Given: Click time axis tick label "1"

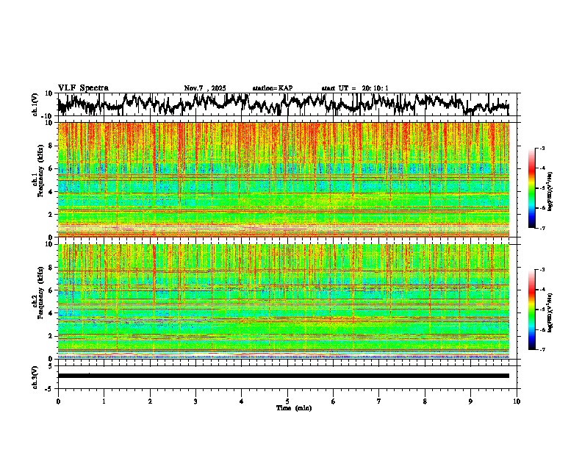Looking at the screenshot, I should click(104, 401).
